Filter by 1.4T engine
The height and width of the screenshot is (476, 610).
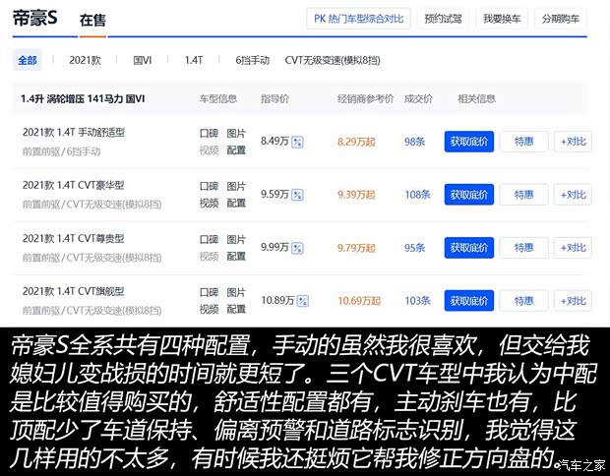click(194, 60)
